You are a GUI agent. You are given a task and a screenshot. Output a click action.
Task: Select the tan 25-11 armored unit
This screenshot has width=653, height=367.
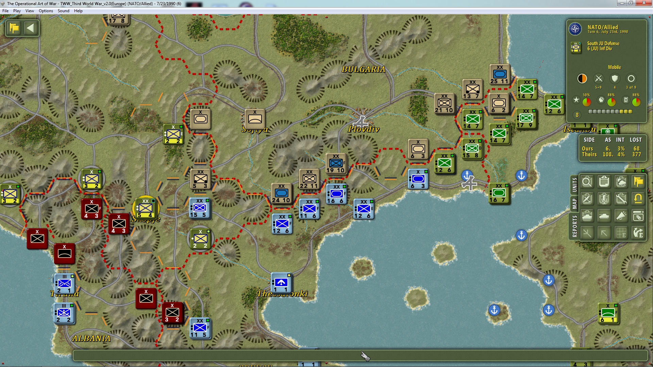500,74
